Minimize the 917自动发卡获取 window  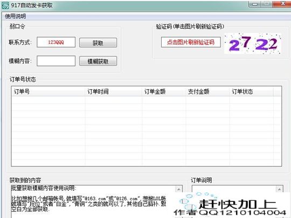click(x=255, y=4)
